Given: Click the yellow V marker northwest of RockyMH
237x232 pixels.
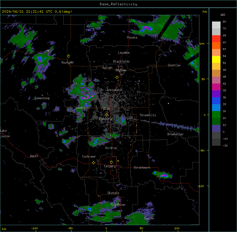Looking at the screenshot, I should [x=48, y=51].
